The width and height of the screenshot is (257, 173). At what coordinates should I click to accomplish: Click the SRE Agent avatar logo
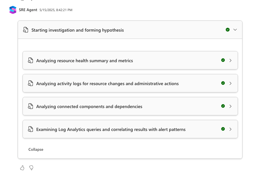tap(13, 10)
